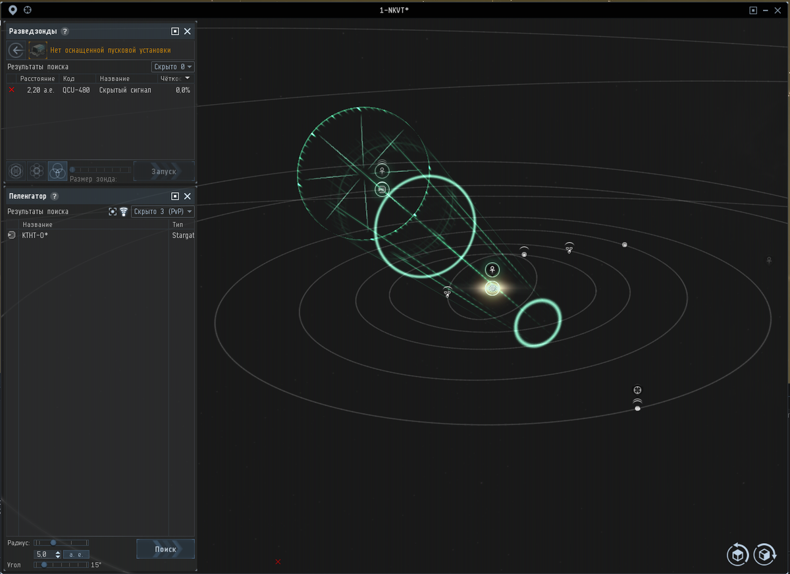Toggle window mode of the Разведзонды panel

(x=175, y=31)
